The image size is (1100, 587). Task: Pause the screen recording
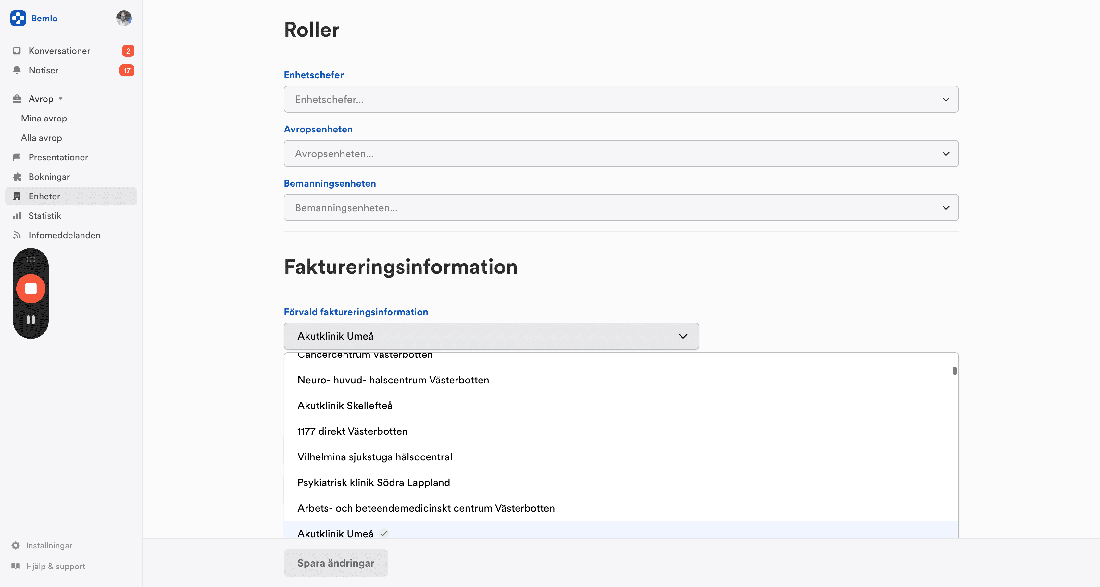(31, 320)
